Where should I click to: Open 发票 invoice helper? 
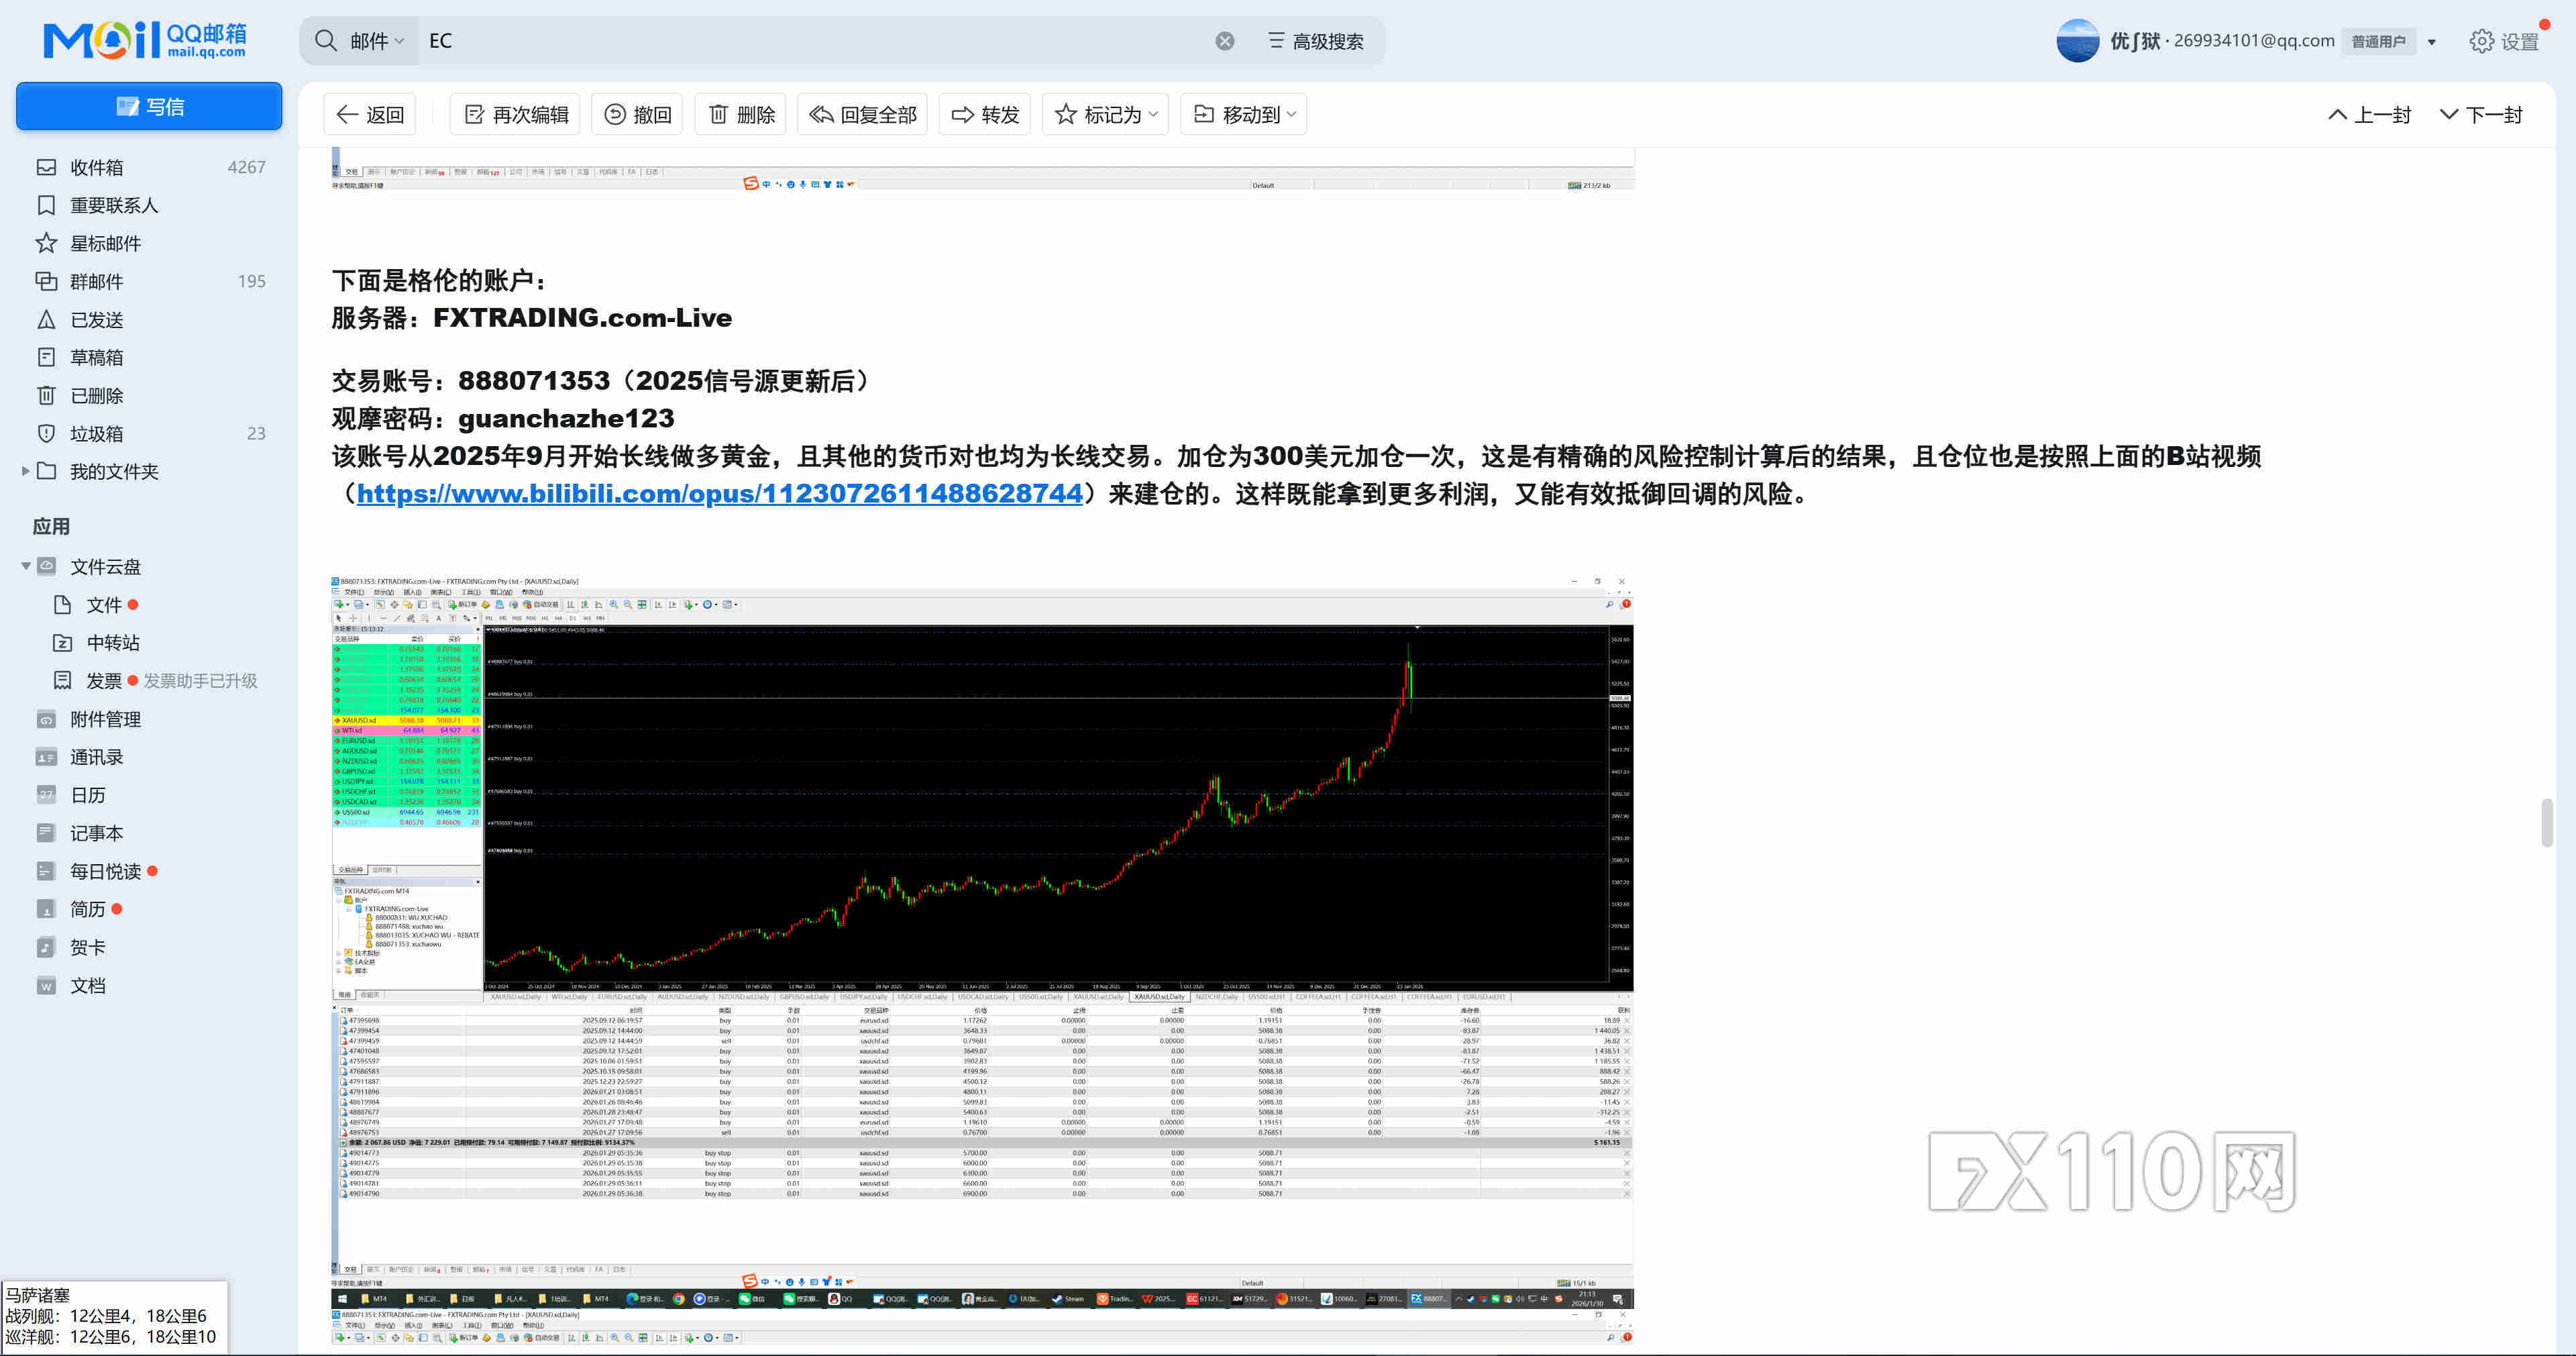point(103,680)
